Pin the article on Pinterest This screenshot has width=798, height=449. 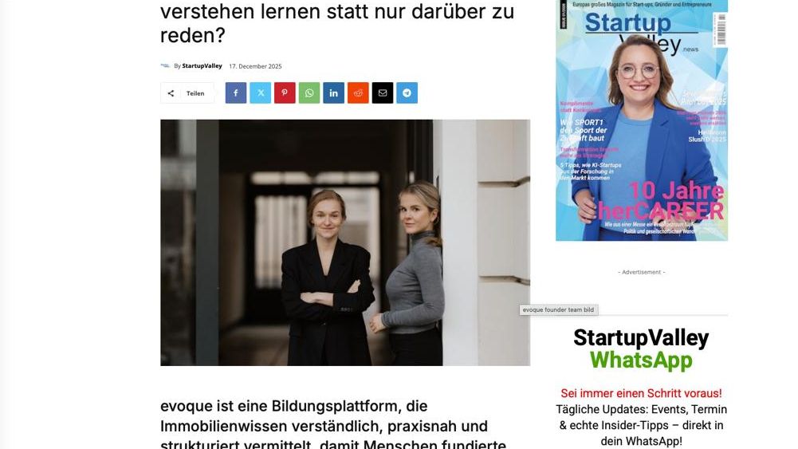(x=285, y=93)
